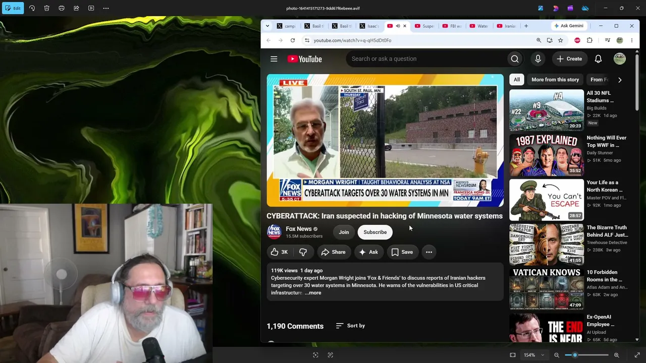Click the Fox News video player
The height and width of the screenshot is (363, 646).
pos(385,140)
